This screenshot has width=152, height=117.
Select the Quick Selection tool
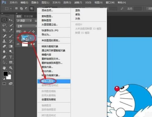pos(11,25)
